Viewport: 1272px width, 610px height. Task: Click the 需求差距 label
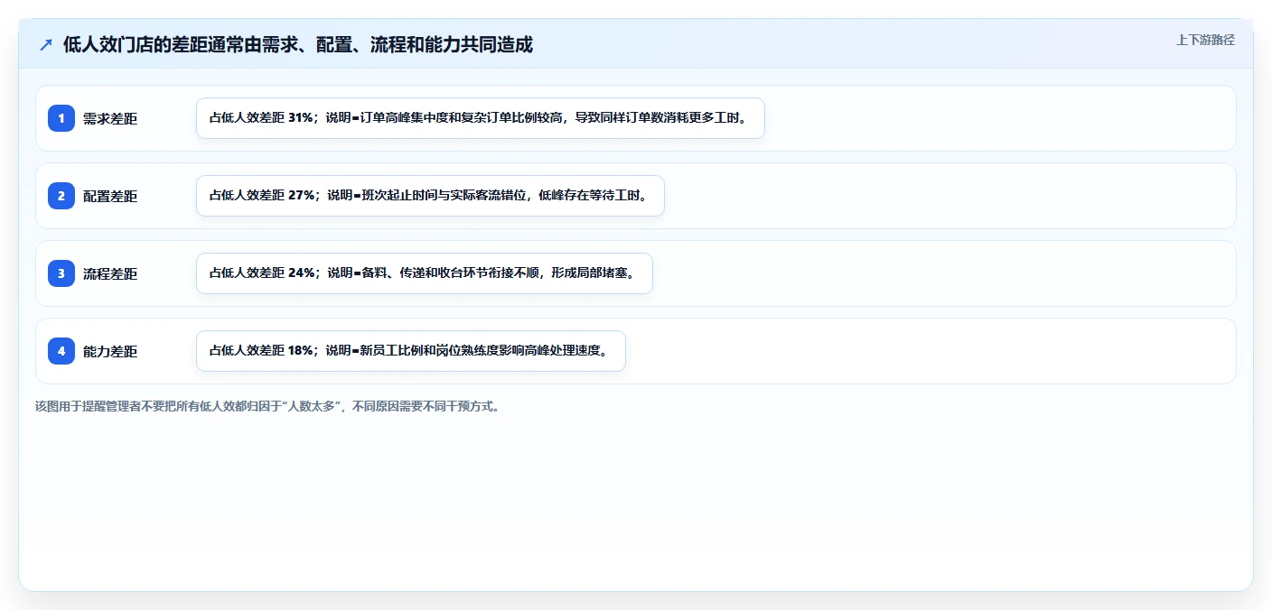110,118
